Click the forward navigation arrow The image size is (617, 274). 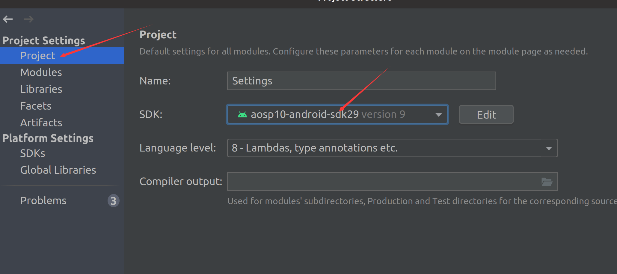[28, 19]
